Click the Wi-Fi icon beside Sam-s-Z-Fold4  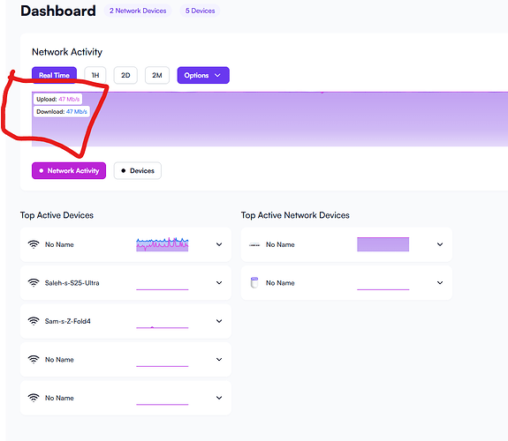point(34,321)
